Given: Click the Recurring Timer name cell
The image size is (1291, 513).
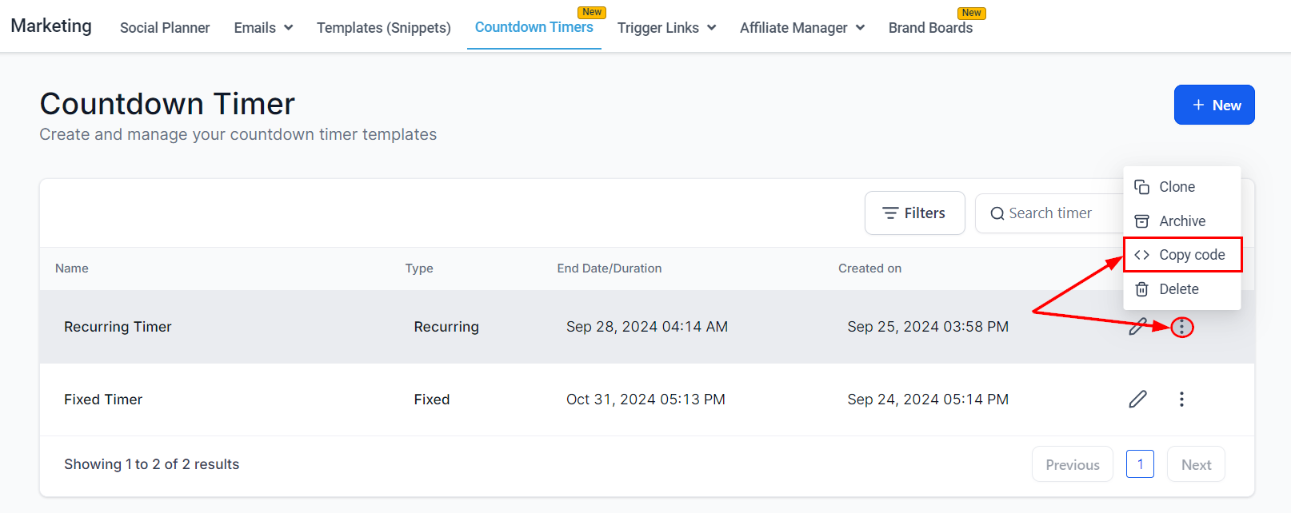Looking at the screenshot, I should point(118,327).
